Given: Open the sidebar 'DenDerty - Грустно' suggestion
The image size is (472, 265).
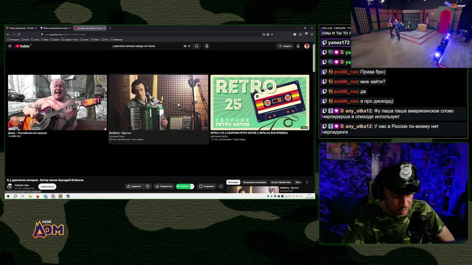Looking at the screenshot, I should click(289, 188).
